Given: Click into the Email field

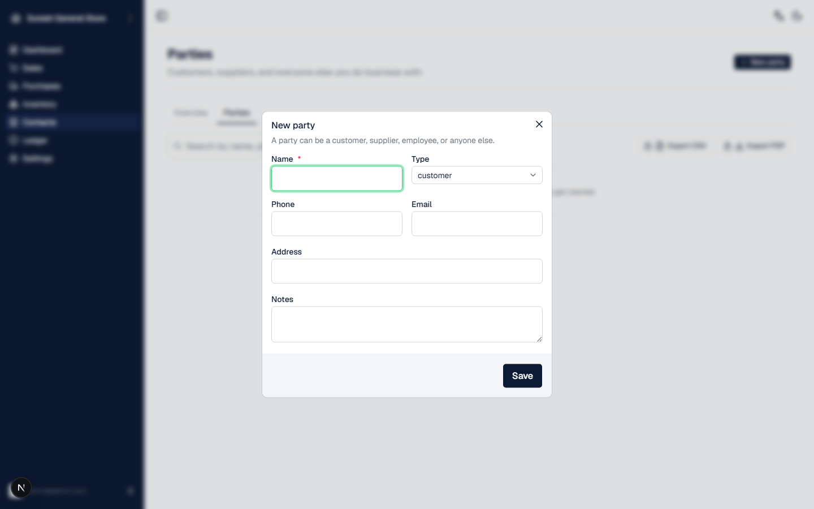Looking at the screenshot, I should click(x=477, y=224).
